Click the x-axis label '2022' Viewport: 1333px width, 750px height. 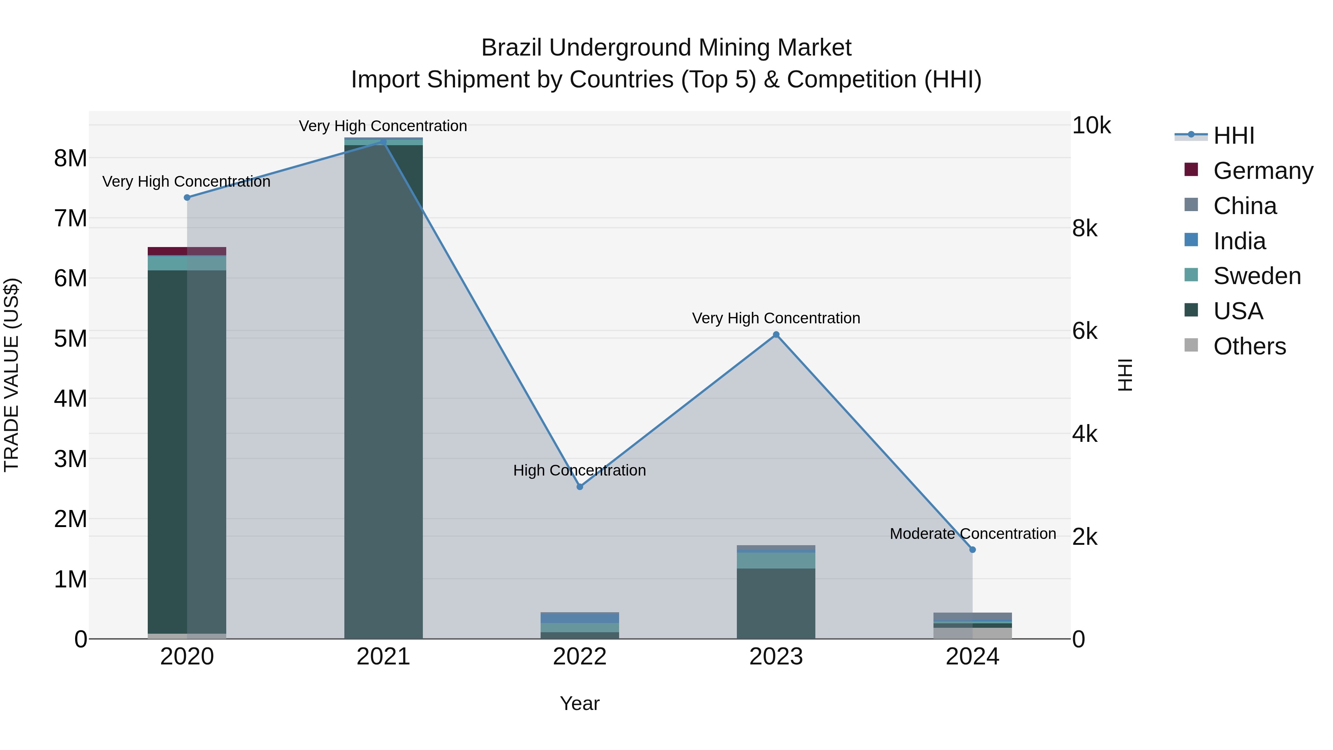point(579,657)
